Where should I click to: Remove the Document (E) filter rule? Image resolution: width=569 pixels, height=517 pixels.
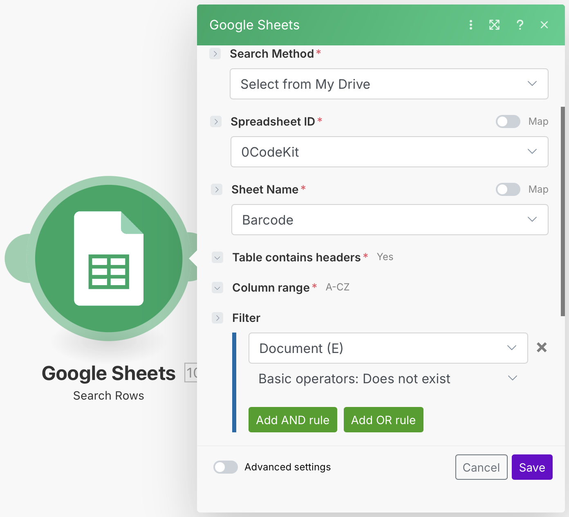click(542, 348)
